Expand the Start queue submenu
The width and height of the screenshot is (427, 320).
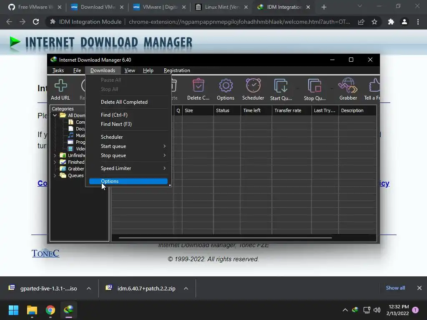click(x=128, y=146)
